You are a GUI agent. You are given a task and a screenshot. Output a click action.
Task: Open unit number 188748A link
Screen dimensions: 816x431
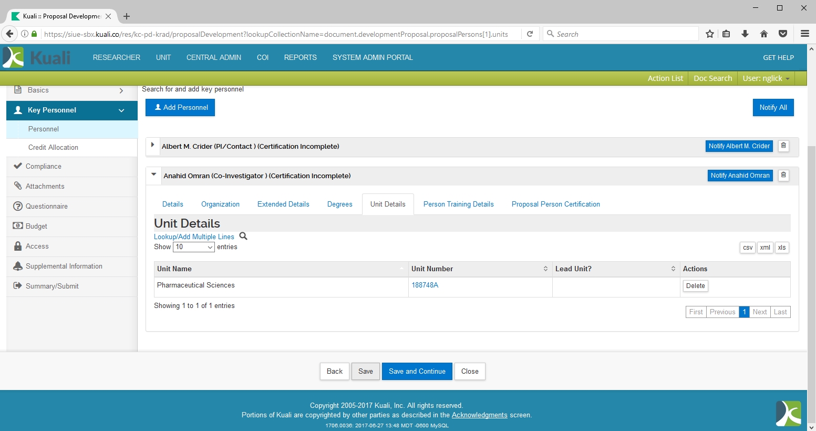[x=425, y=285]
